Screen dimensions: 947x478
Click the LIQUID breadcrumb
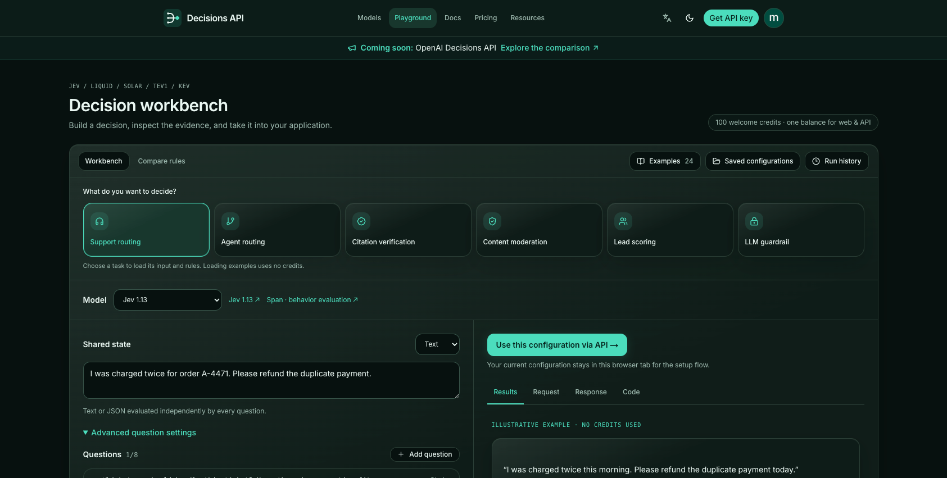(x=102, y=87)
